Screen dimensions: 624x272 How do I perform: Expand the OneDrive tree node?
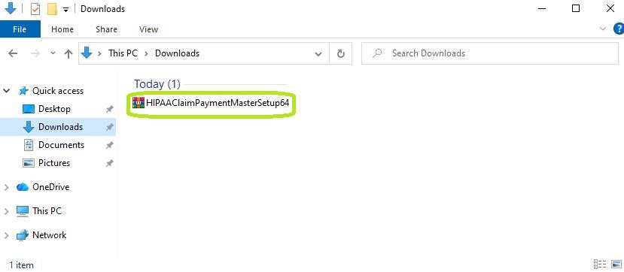point(6,187)
